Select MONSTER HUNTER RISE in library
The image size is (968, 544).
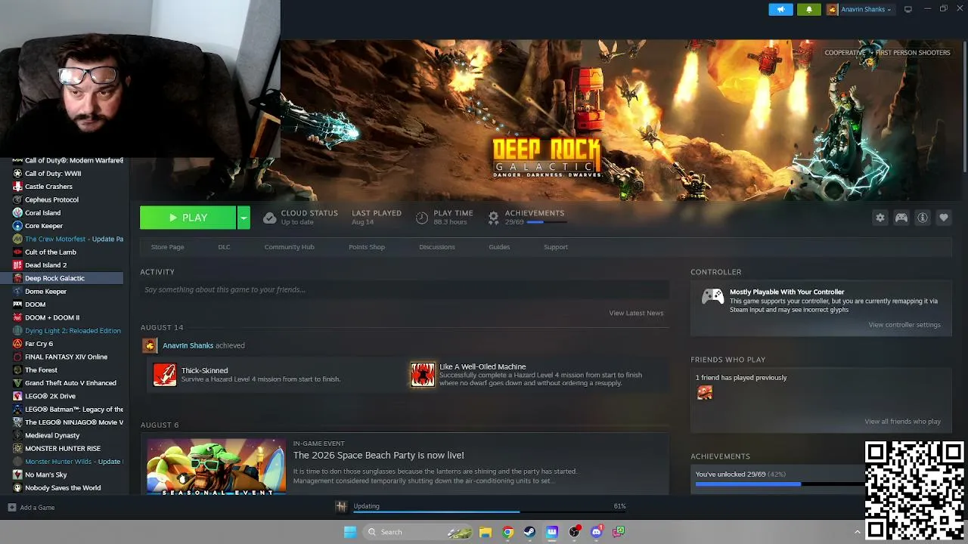point(62,449)
